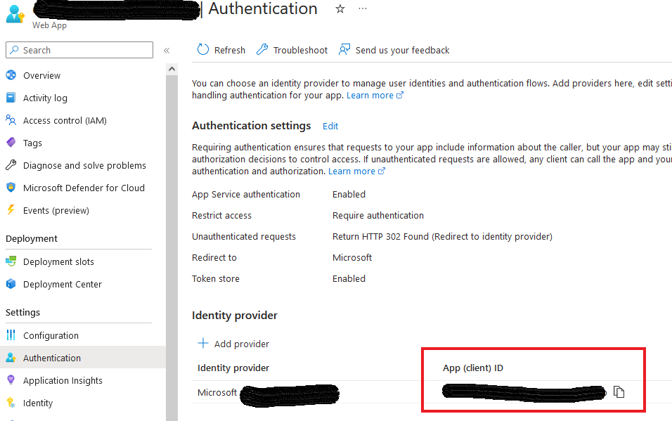Image resolution: width=672 pixels, height=421 pixels.
Task: Open the more options ellipsis in header
Action: (x=363, y=8)
